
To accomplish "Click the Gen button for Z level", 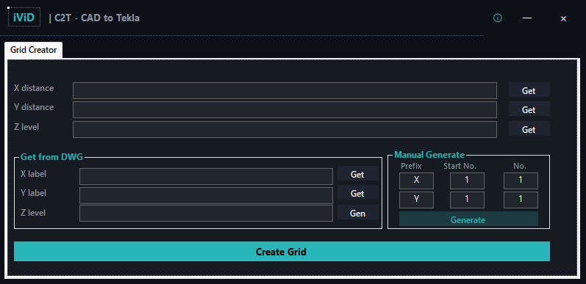I will coord(357,212).
